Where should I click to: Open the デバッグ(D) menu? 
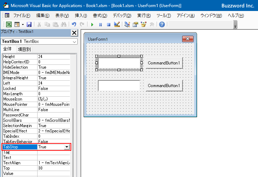122,16
